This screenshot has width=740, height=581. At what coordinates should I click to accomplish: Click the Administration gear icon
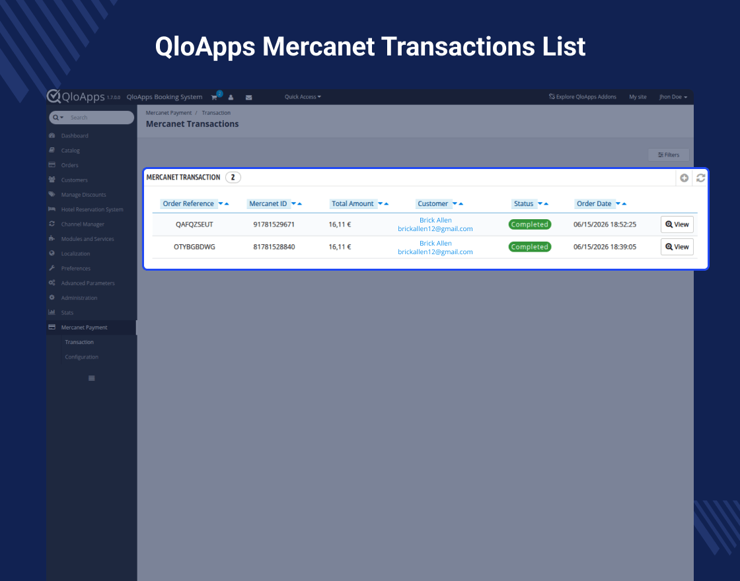52,297
